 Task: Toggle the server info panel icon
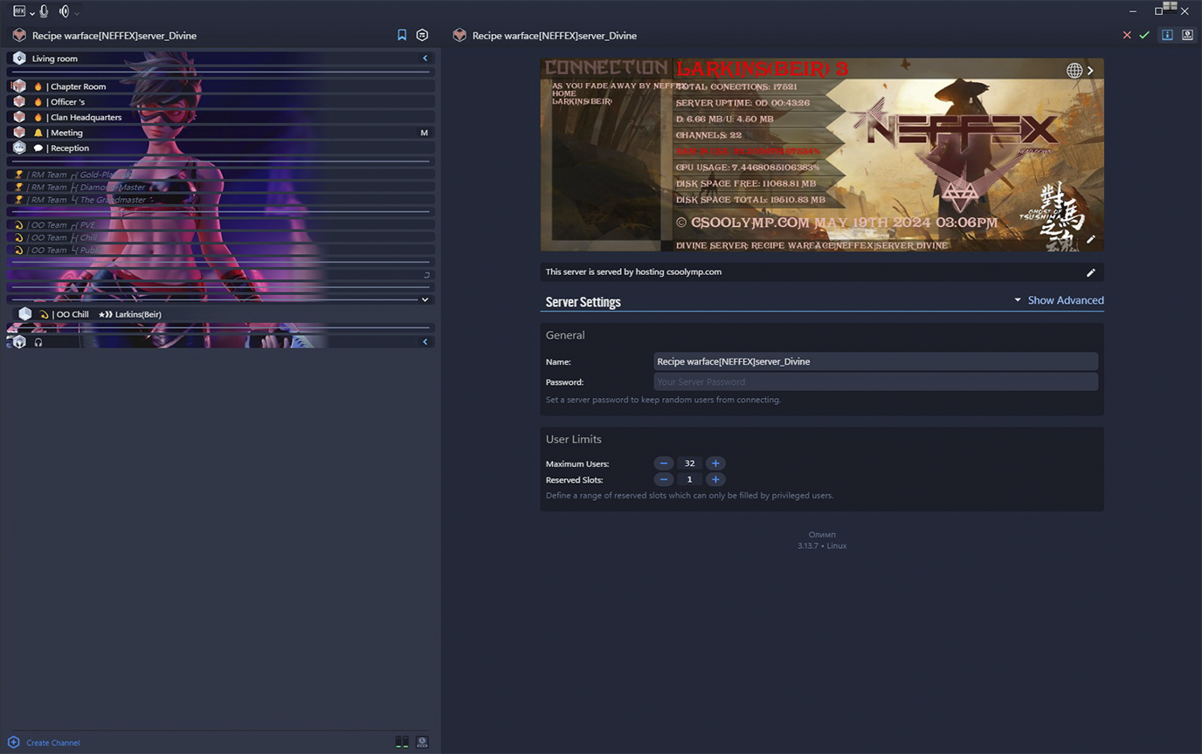(x=1167, y=35)
